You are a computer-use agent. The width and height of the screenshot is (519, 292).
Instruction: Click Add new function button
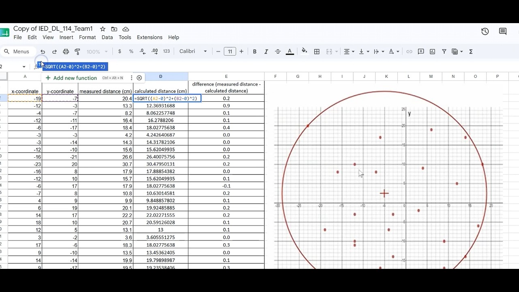[71, 78]
